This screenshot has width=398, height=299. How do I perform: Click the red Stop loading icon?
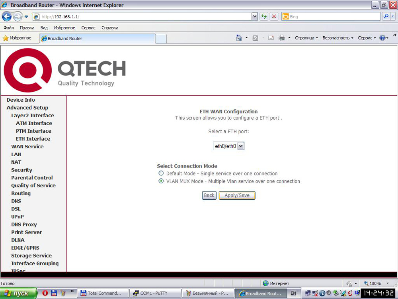274,16
